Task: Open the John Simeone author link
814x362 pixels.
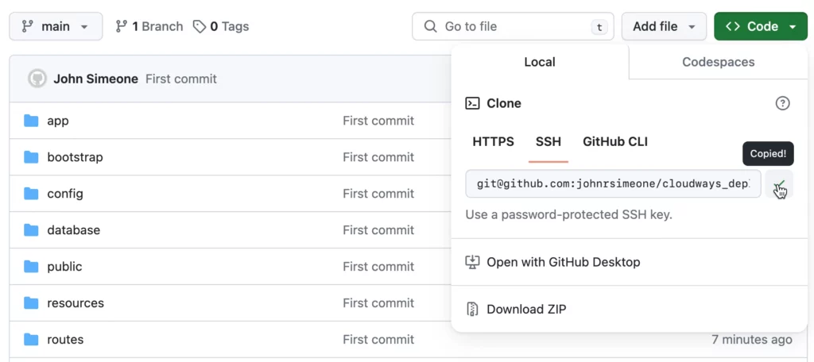Action: (95, 79)
